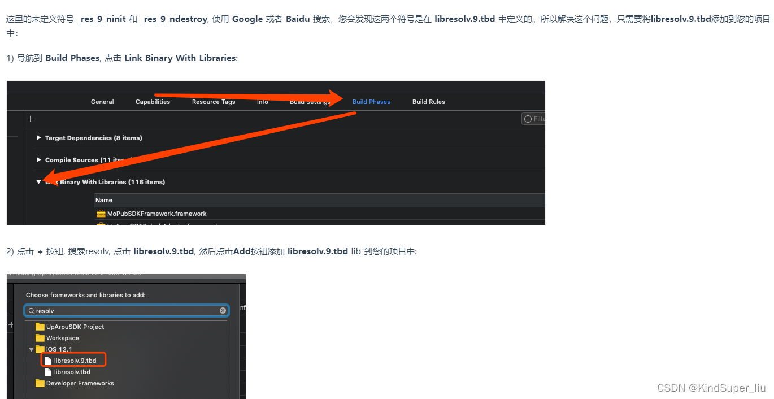This screenshot has width=774, height=399.
Task: Select 'UpArpuSDK Project' tree row text
Action: coord(75,327)
